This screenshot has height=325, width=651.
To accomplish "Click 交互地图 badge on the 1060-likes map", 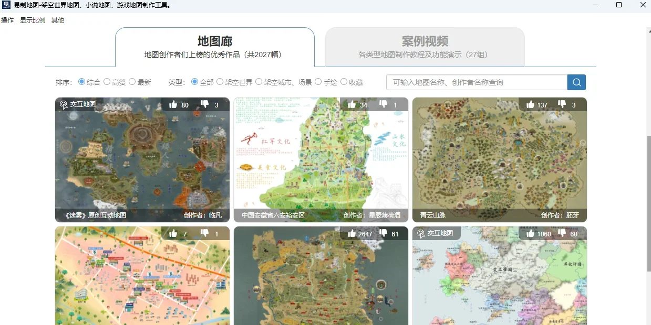I will [436, 233].
